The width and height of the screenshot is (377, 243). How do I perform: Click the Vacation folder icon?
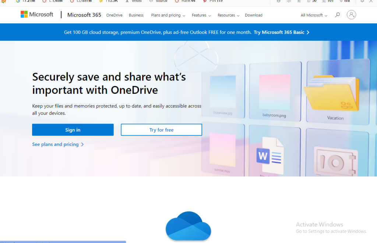[x=332, y=93]
